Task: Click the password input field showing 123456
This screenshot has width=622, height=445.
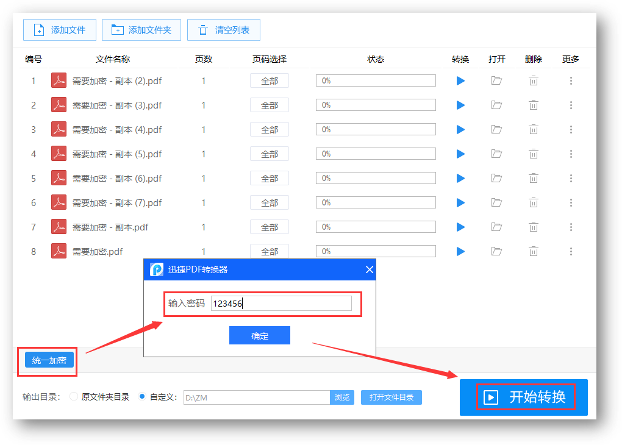Action: (282, 303)
